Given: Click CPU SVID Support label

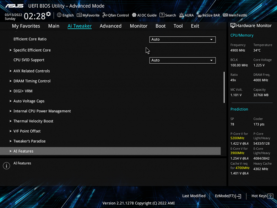Looking at the screenshot, I should click(x=29, y=60).
